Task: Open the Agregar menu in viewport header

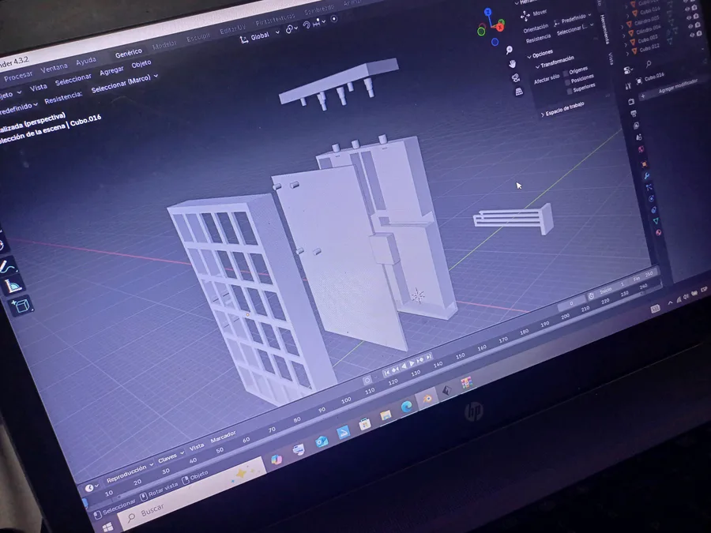Action: [x=111, y=71]
